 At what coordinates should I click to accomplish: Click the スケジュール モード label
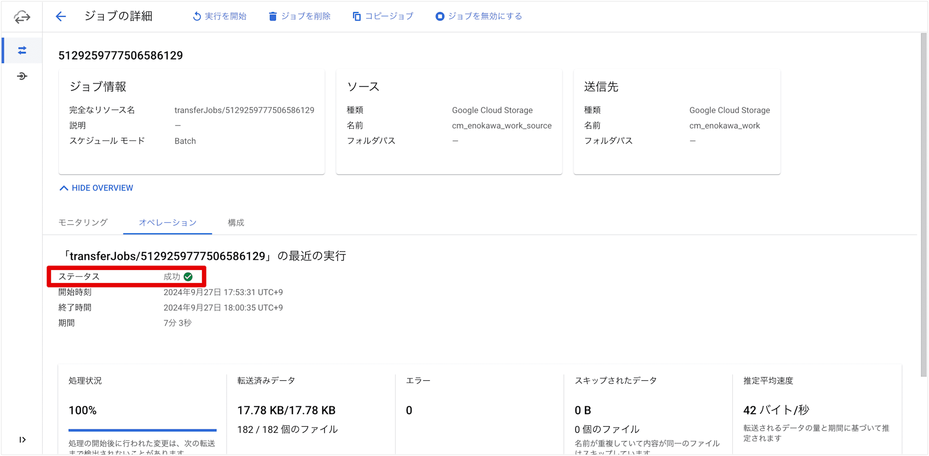107,141
